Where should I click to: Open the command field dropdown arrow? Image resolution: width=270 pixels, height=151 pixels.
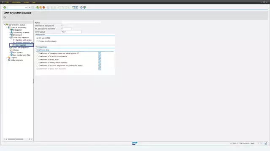point(26,8)
